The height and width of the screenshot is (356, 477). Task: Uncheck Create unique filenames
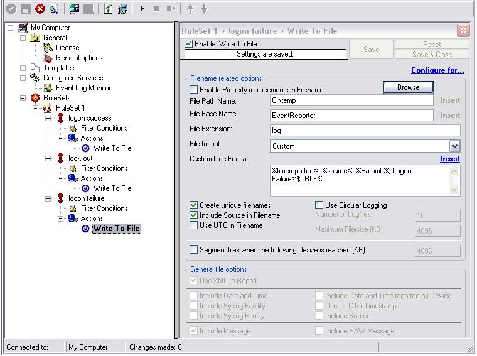[x=194, y=205]
